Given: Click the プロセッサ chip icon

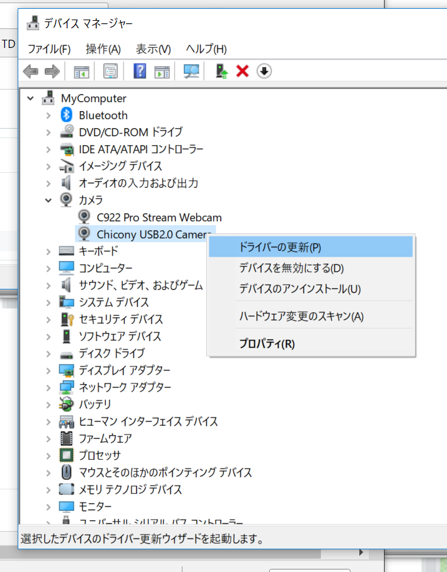Looking at the screenshot, I should click(66, 455).
